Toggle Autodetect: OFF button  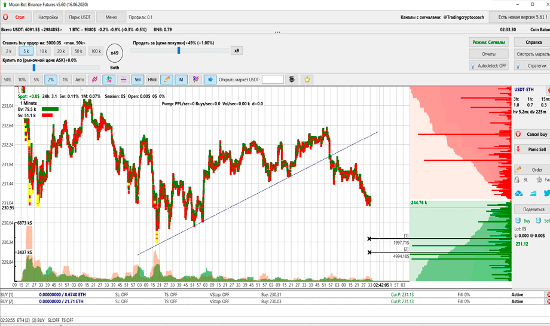point(489,66)
